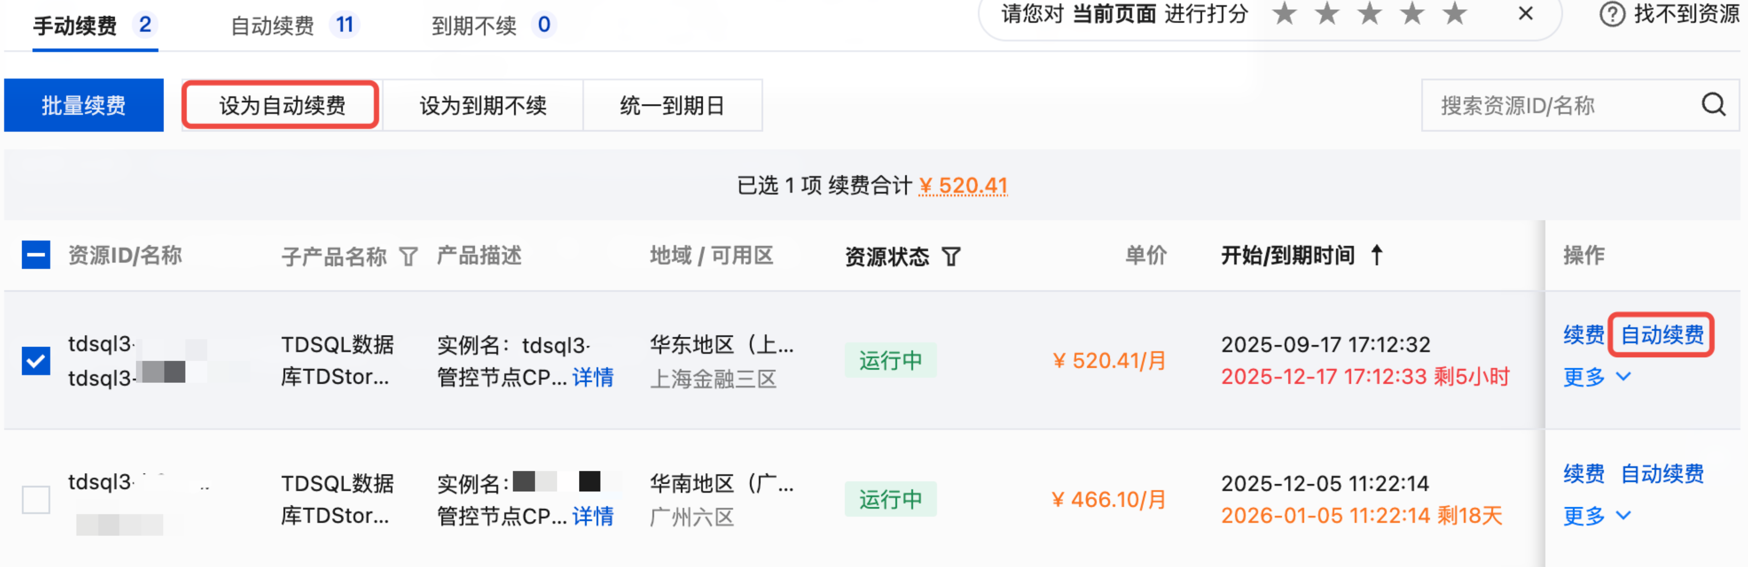
Task: Click 自动续费 link in the second row
Action: coord(1662,474)
